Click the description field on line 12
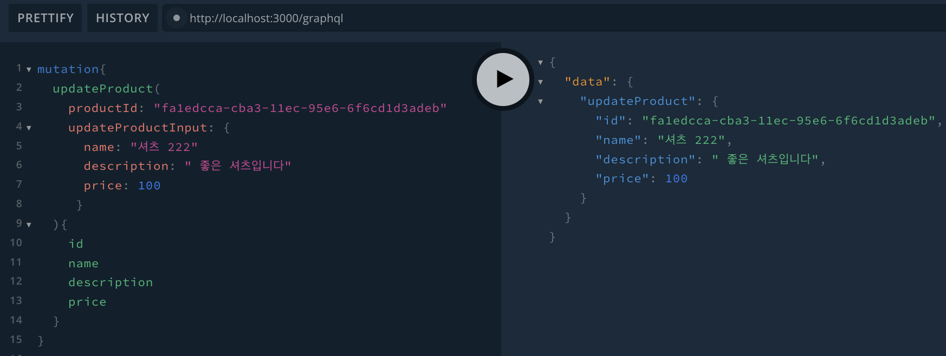Screen dimensions: 946x356 point(111,282)
